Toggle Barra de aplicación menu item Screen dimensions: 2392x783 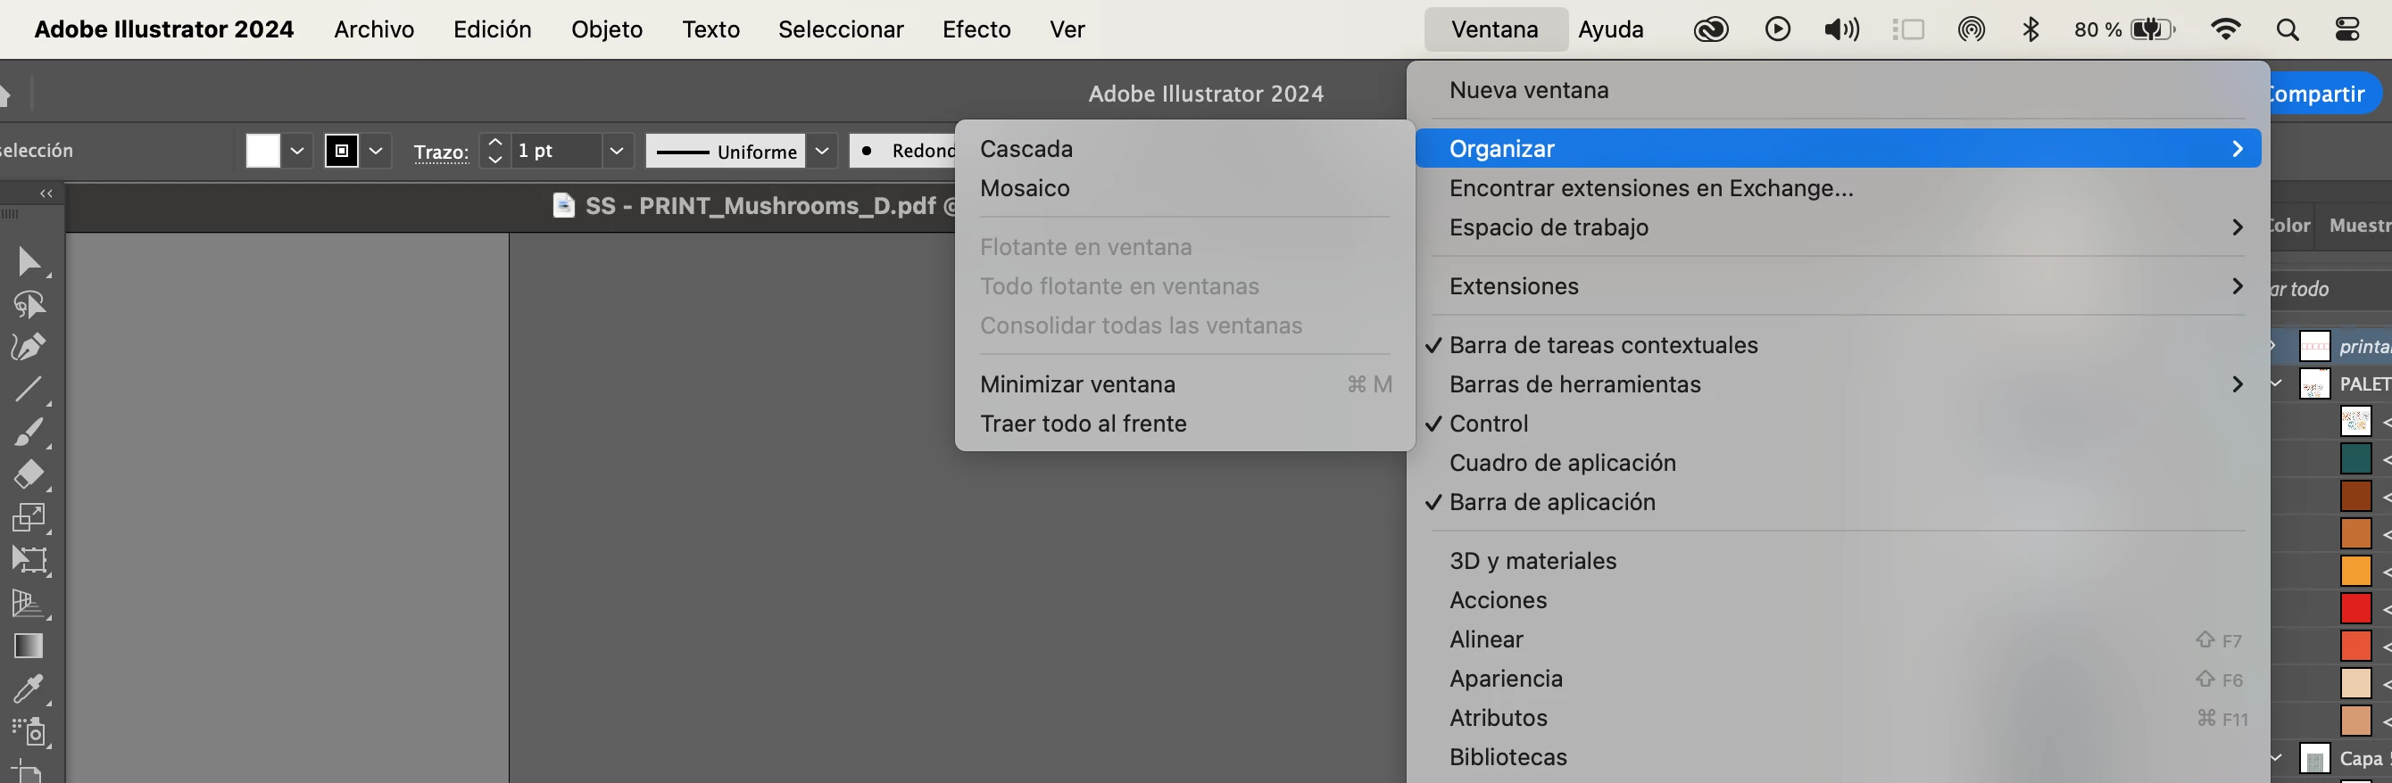point(1839,502)
